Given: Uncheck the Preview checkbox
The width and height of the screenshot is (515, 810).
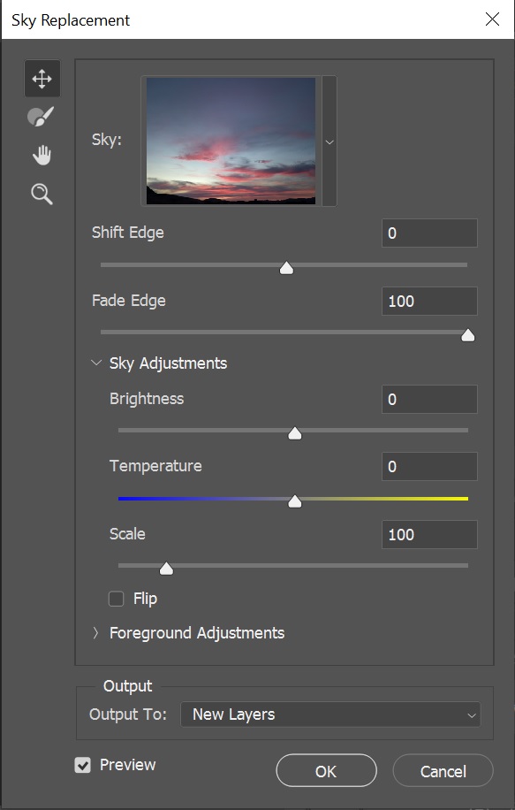Looking at the screenshot, I should click(x=82, y=765).
